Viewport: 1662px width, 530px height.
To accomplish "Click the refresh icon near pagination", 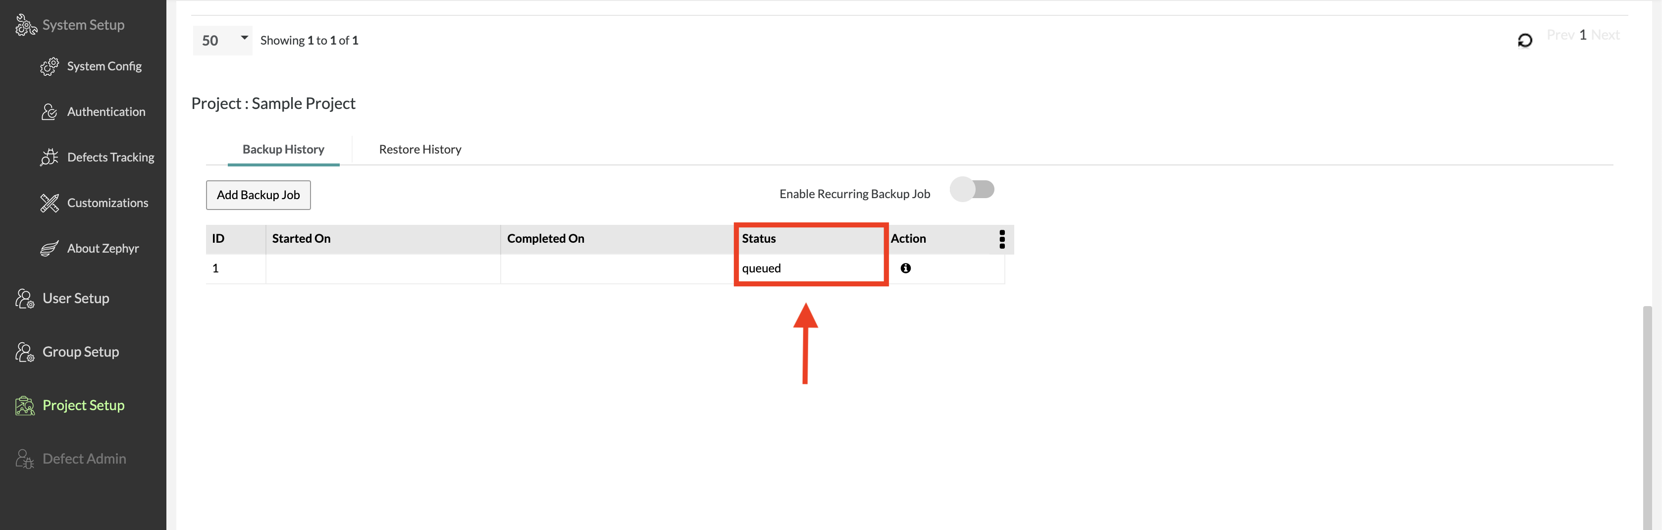I will click(x=1525, y=41).
